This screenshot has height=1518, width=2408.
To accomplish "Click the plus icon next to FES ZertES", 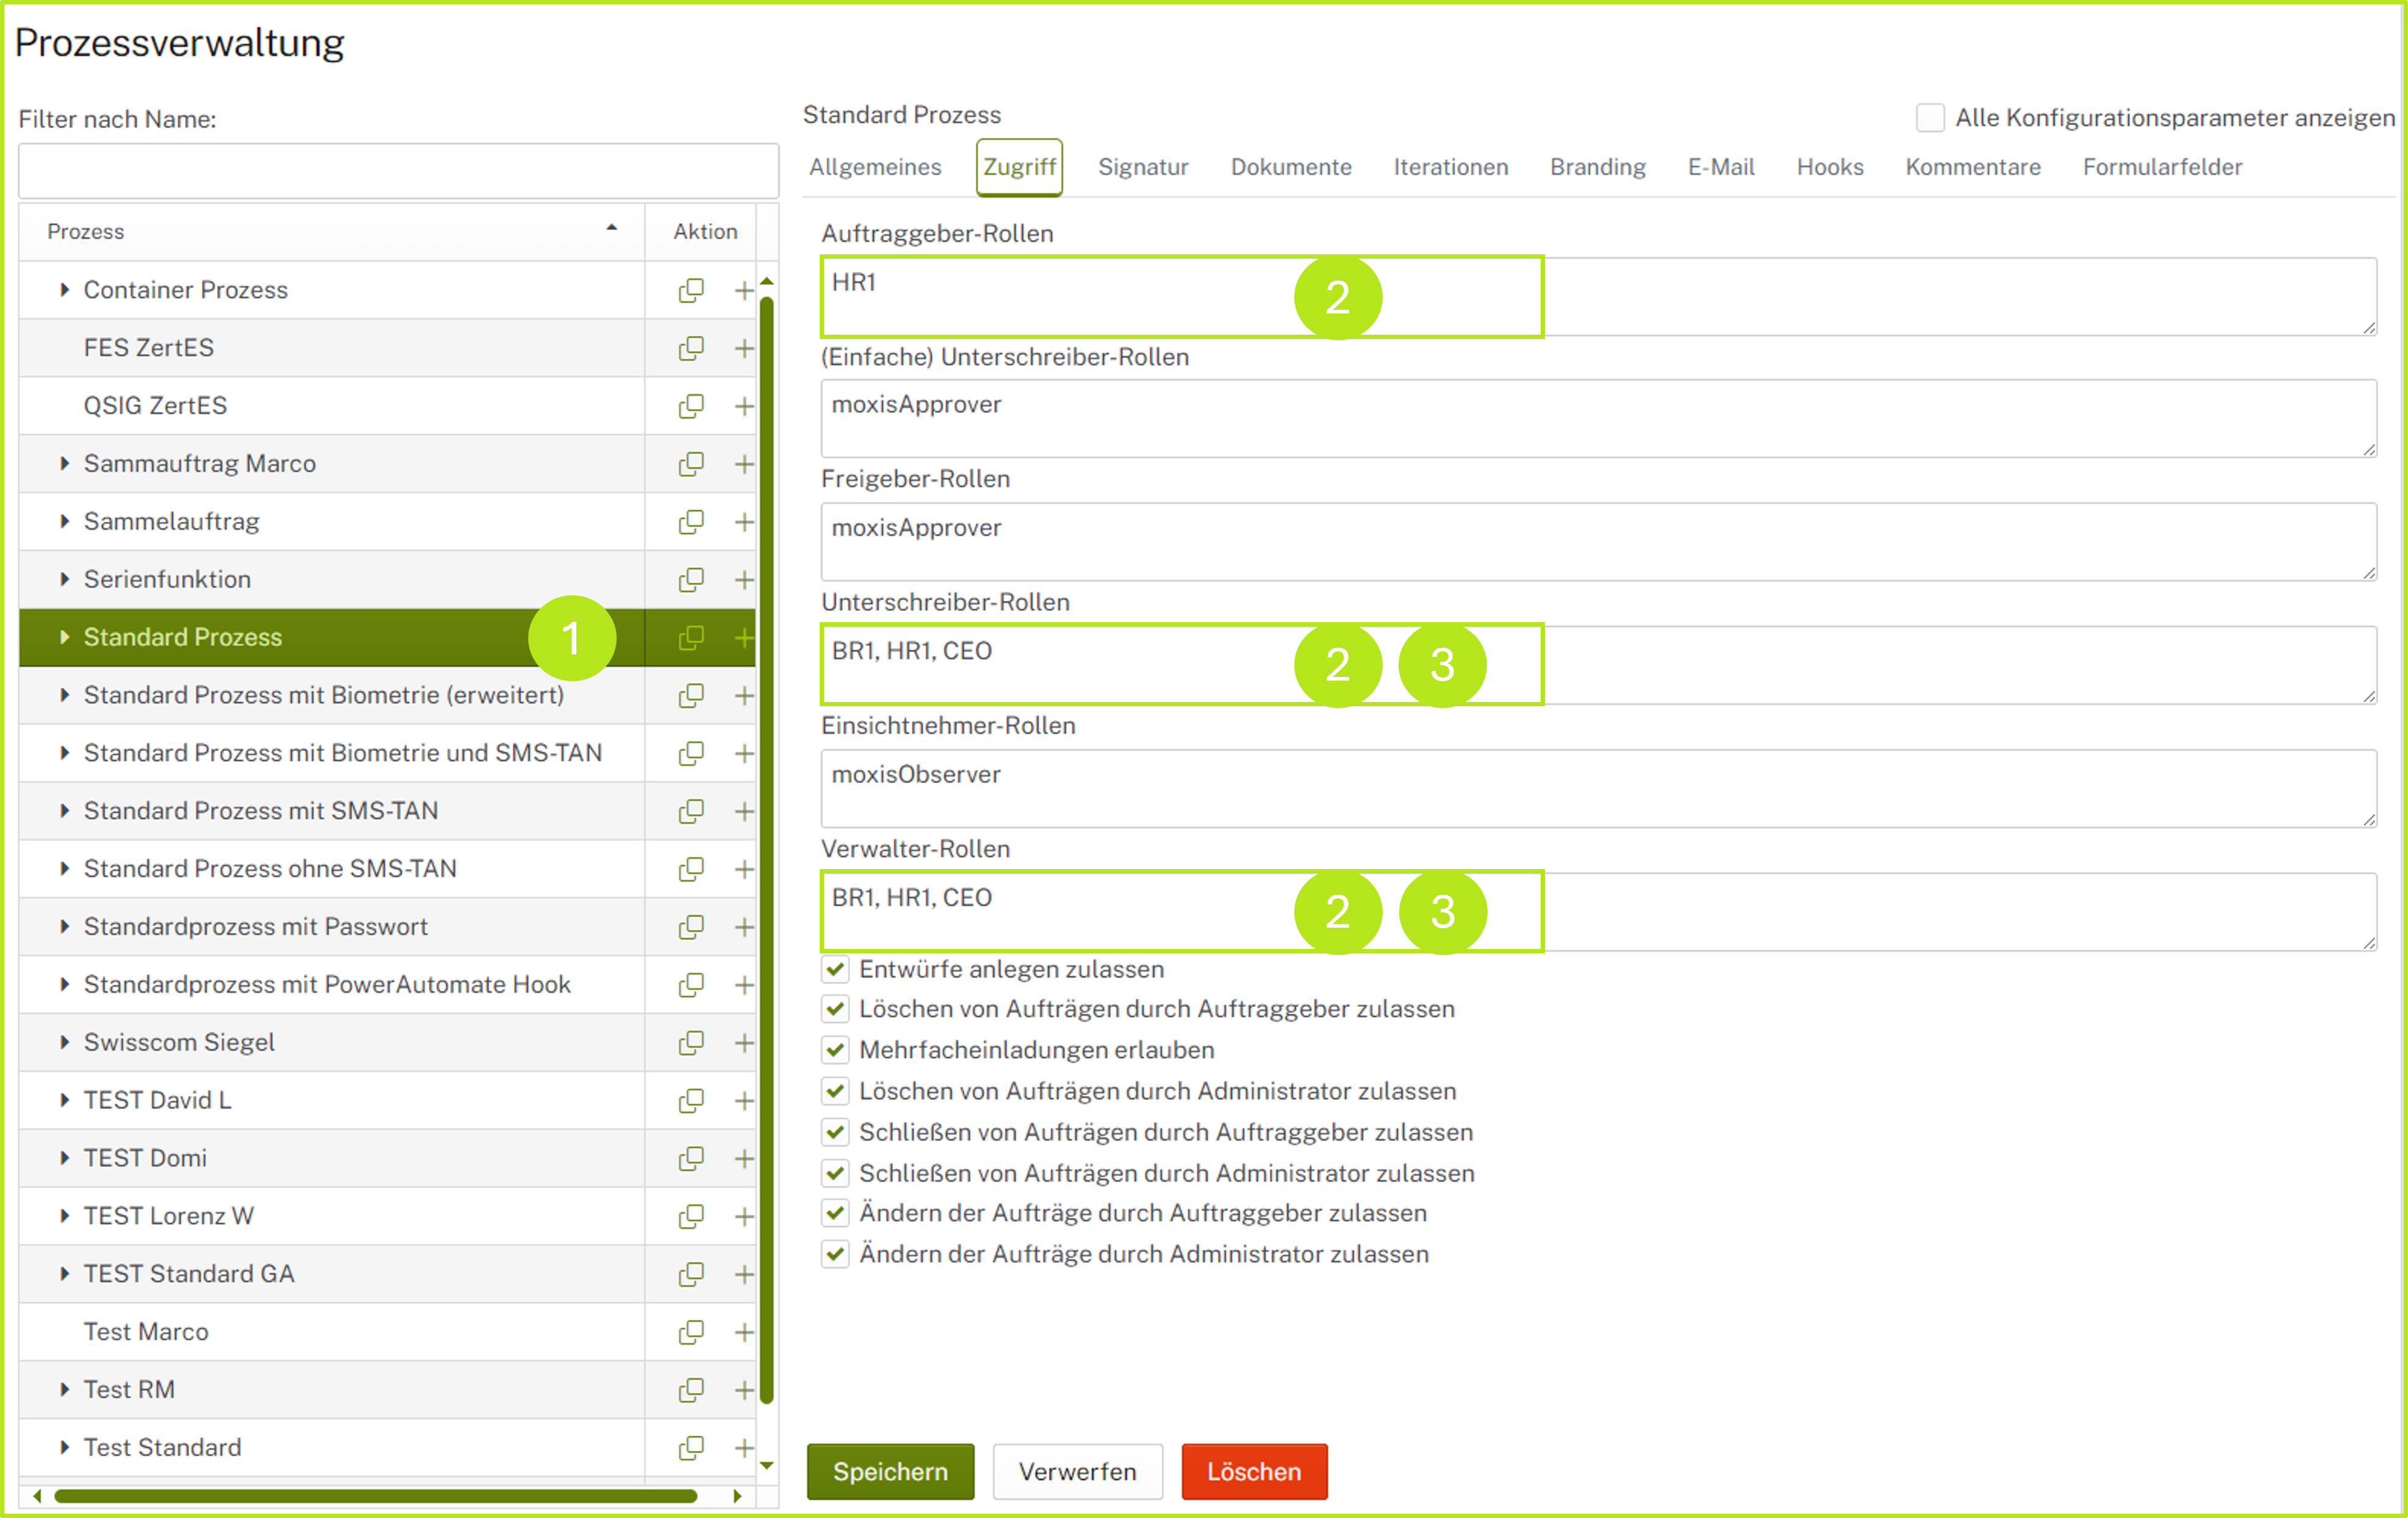I will pyautogui.click(x=743, y=348).
